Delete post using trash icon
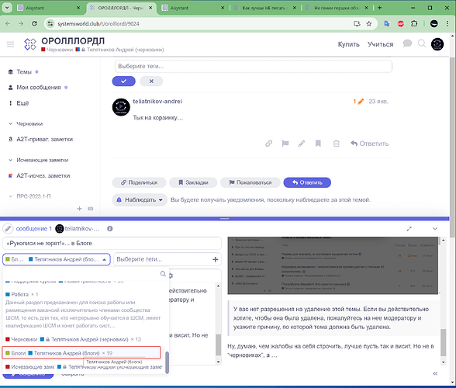This screenshot has height=388, width=456. (x=337, y=144)
